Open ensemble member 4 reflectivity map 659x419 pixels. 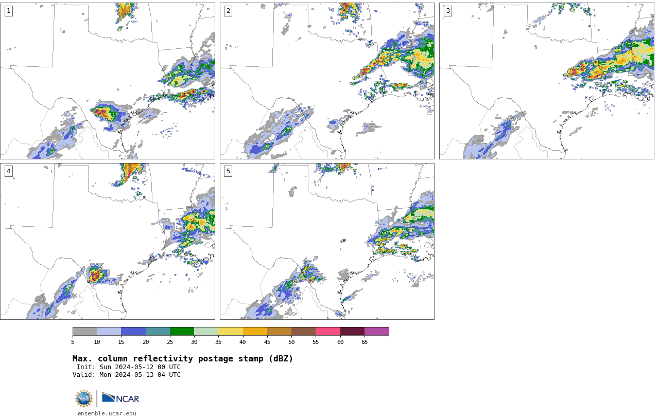[107, 241]
